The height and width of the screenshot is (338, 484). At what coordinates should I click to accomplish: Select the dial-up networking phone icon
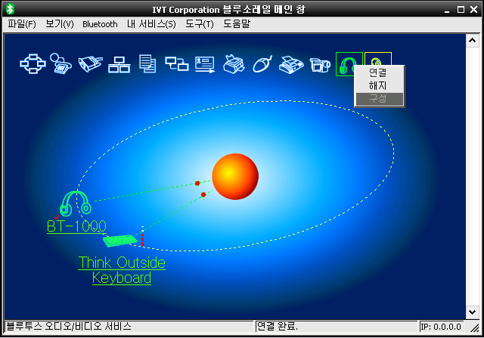60,63
